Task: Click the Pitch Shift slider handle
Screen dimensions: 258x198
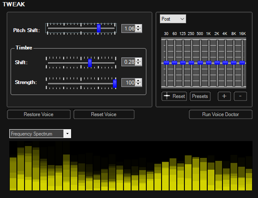Action: pos(99,28)
